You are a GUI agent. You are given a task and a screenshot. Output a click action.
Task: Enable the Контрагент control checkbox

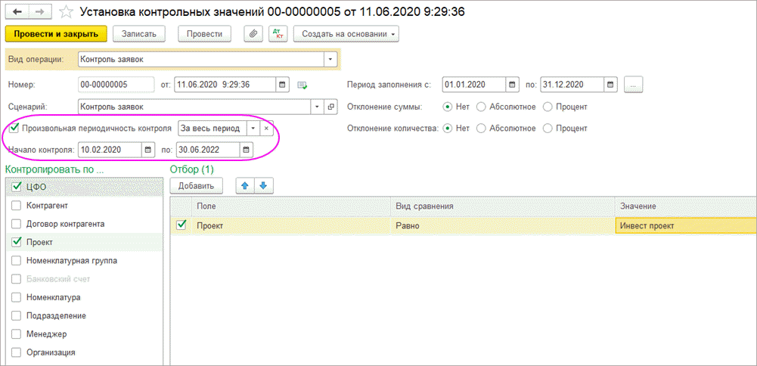click(17, 205)
